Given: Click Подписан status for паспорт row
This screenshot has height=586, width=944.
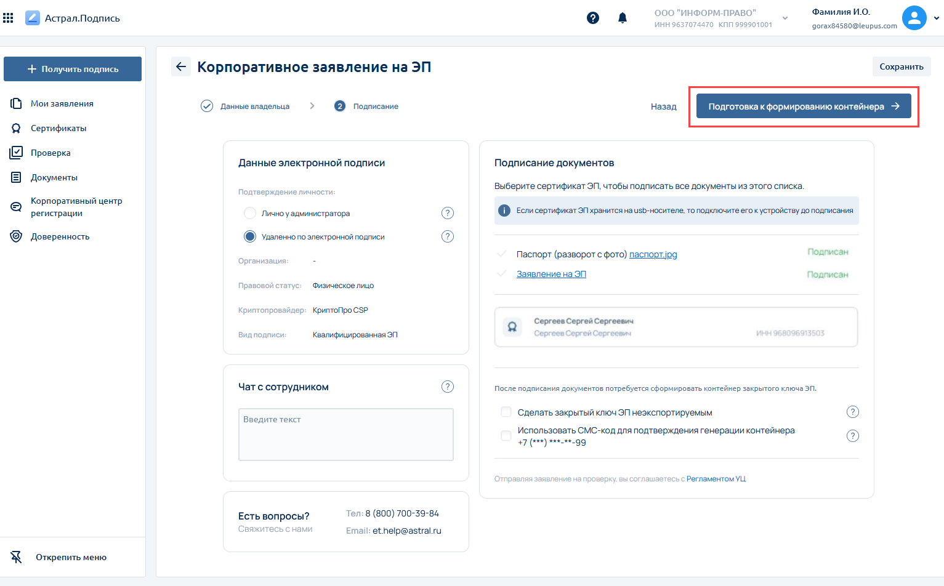Looking at the screenshot, I should [x=828, y=252].
